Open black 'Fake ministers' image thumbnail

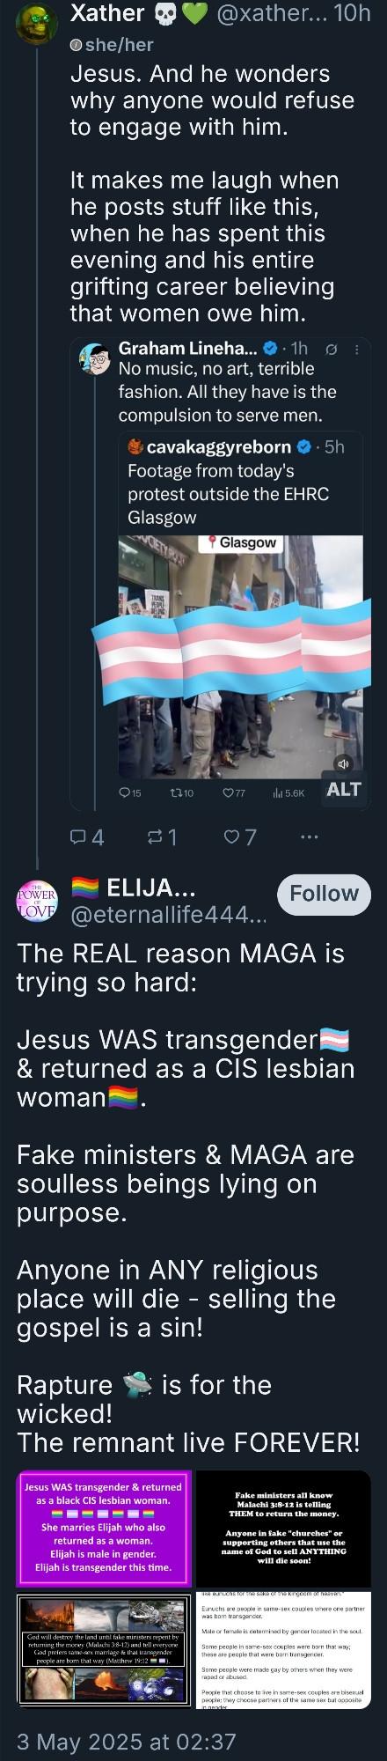point(283,1529)
